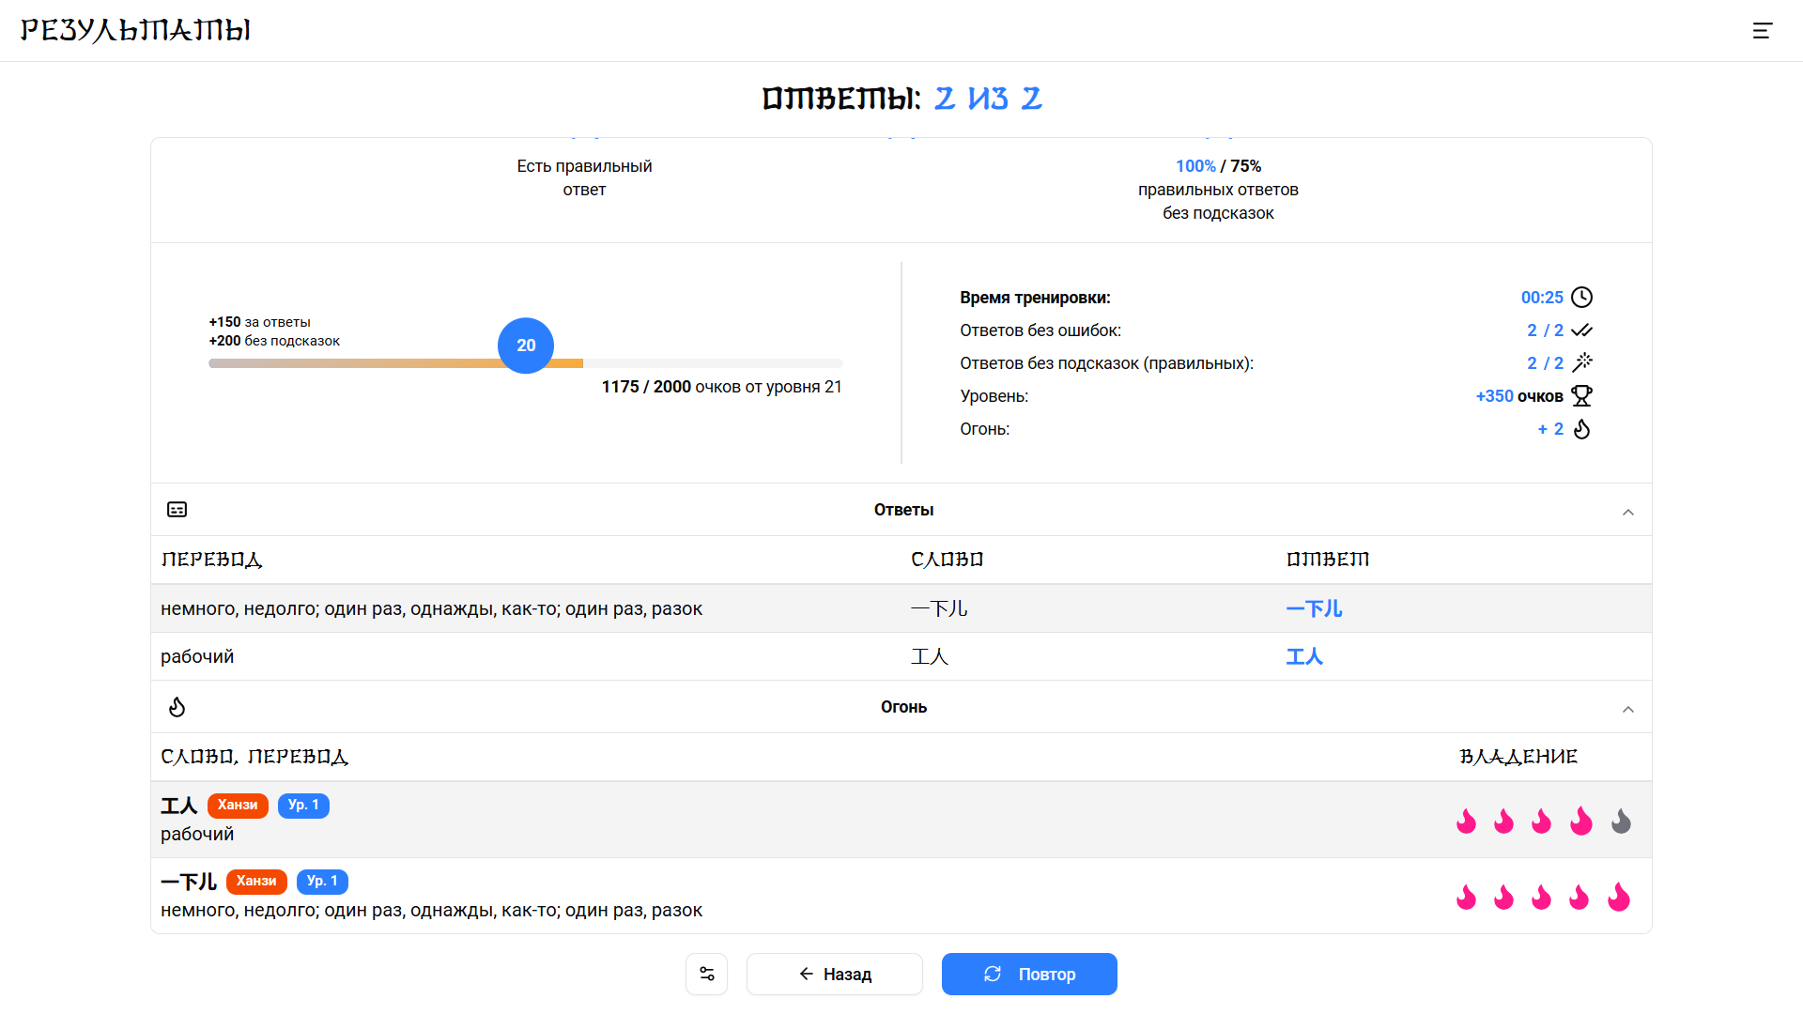Click the refresh icon inside the Повтор button
This screenshot has width=1803, height=1014.
[x=993, y=974]
